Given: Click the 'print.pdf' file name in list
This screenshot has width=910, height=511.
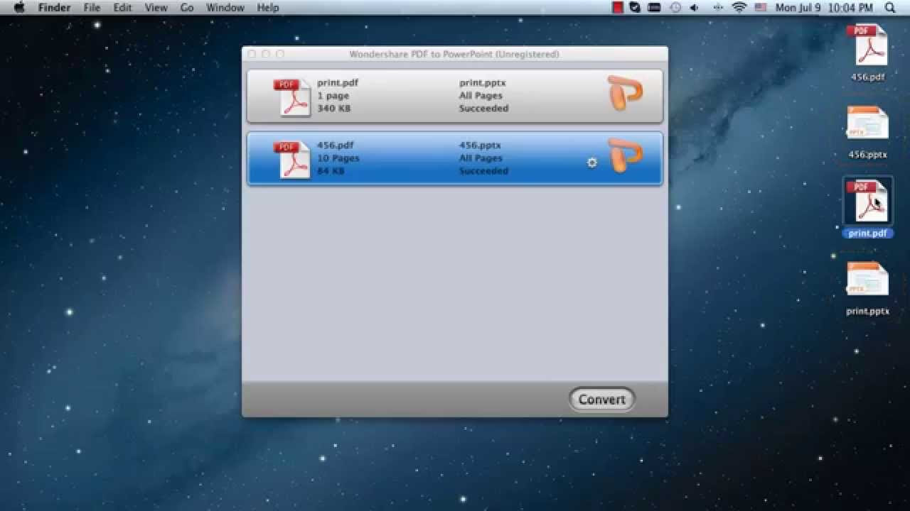Looking at the screenshot, I should [x=338, y=83].
